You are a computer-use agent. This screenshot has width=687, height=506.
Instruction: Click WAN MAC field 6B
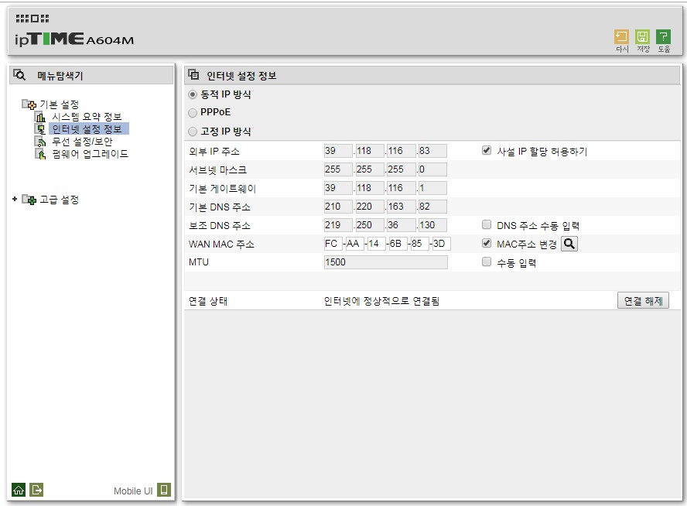click(x=398, y=244)
